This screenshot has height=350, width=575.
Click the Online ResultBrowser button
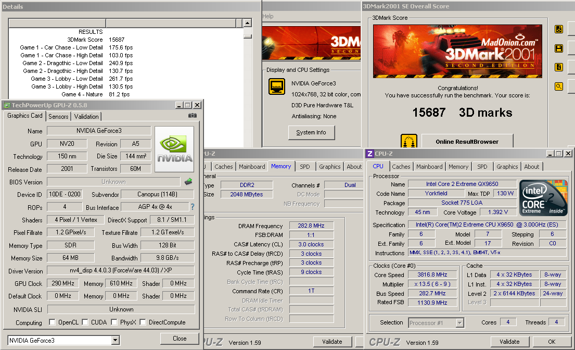pyautogui.click(x=467, y=142)
